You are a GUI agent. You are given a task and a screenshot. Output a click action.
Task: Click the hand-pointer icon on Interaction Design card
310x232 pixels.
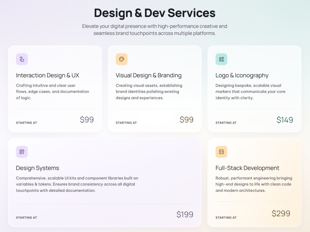22,59
